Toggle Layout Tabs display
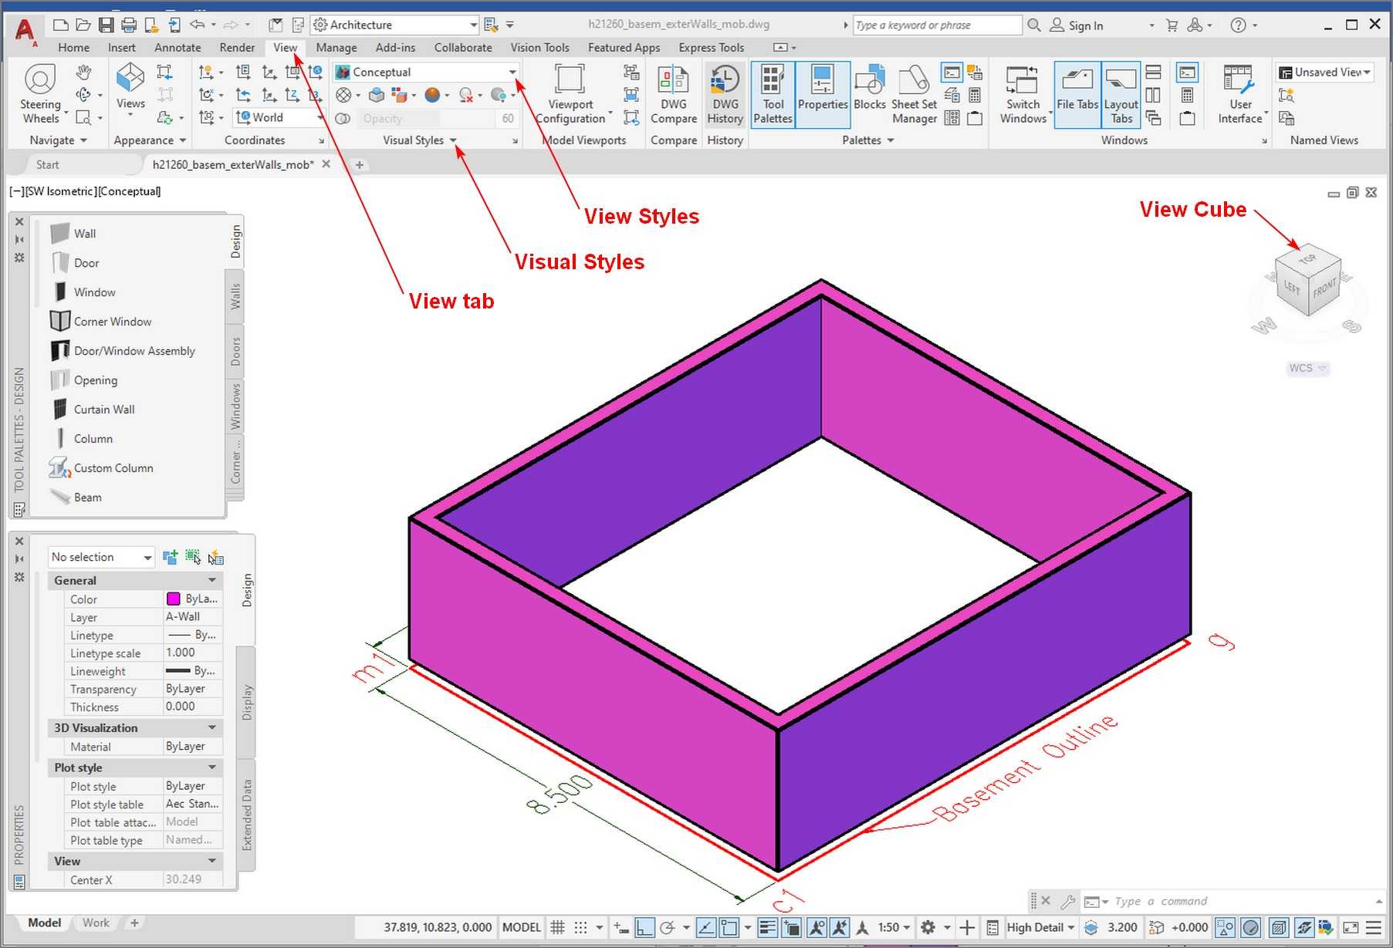1393x948 pixels. click(x=1121, y=93)
